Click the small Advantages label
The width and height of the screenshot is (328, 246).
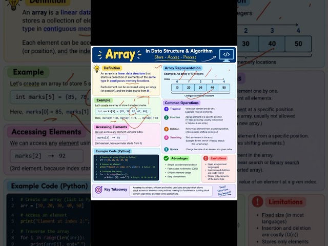click(179, 158)
